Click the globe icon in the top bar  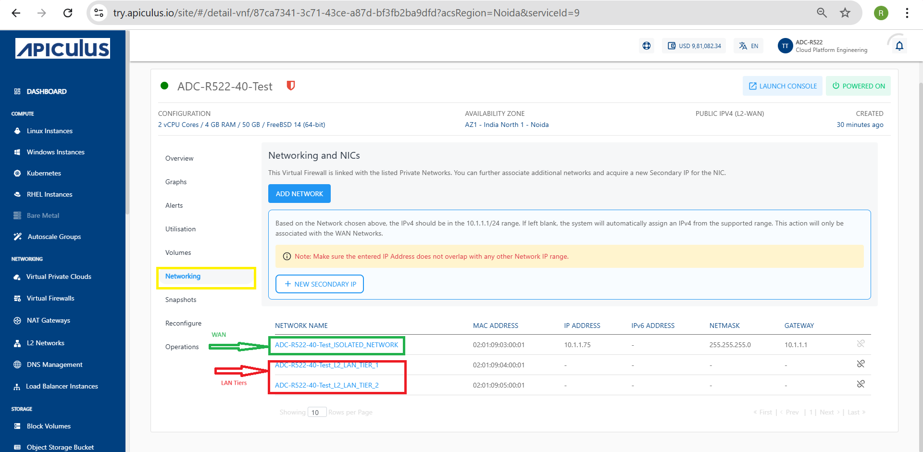pyautogui.click(x=646, y=46)
